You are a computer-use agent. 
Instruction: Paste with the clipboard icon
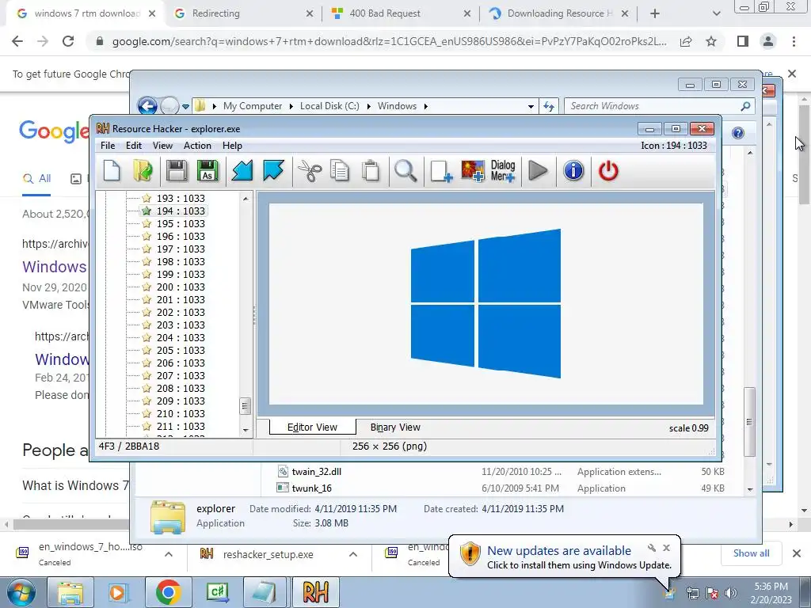[371, 171]
